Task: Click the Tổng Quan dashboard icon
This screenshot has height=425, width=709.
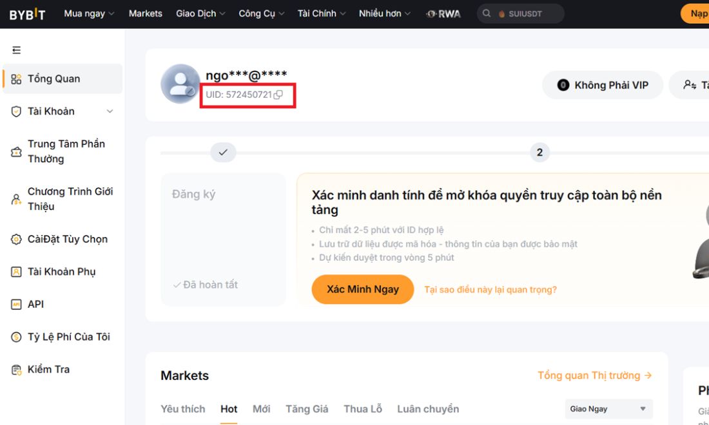Action: [16, 79]
